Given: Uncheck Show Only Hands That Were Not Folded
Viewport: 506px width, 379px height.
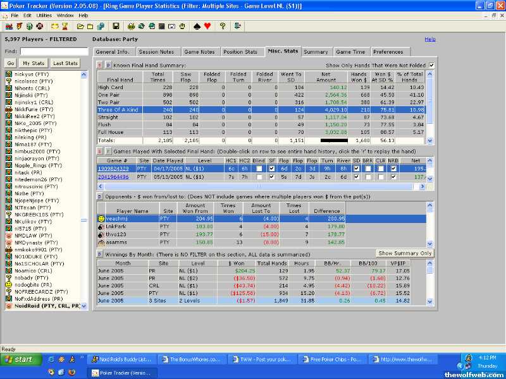Looking at the screenshot, I should click(431, 65).
